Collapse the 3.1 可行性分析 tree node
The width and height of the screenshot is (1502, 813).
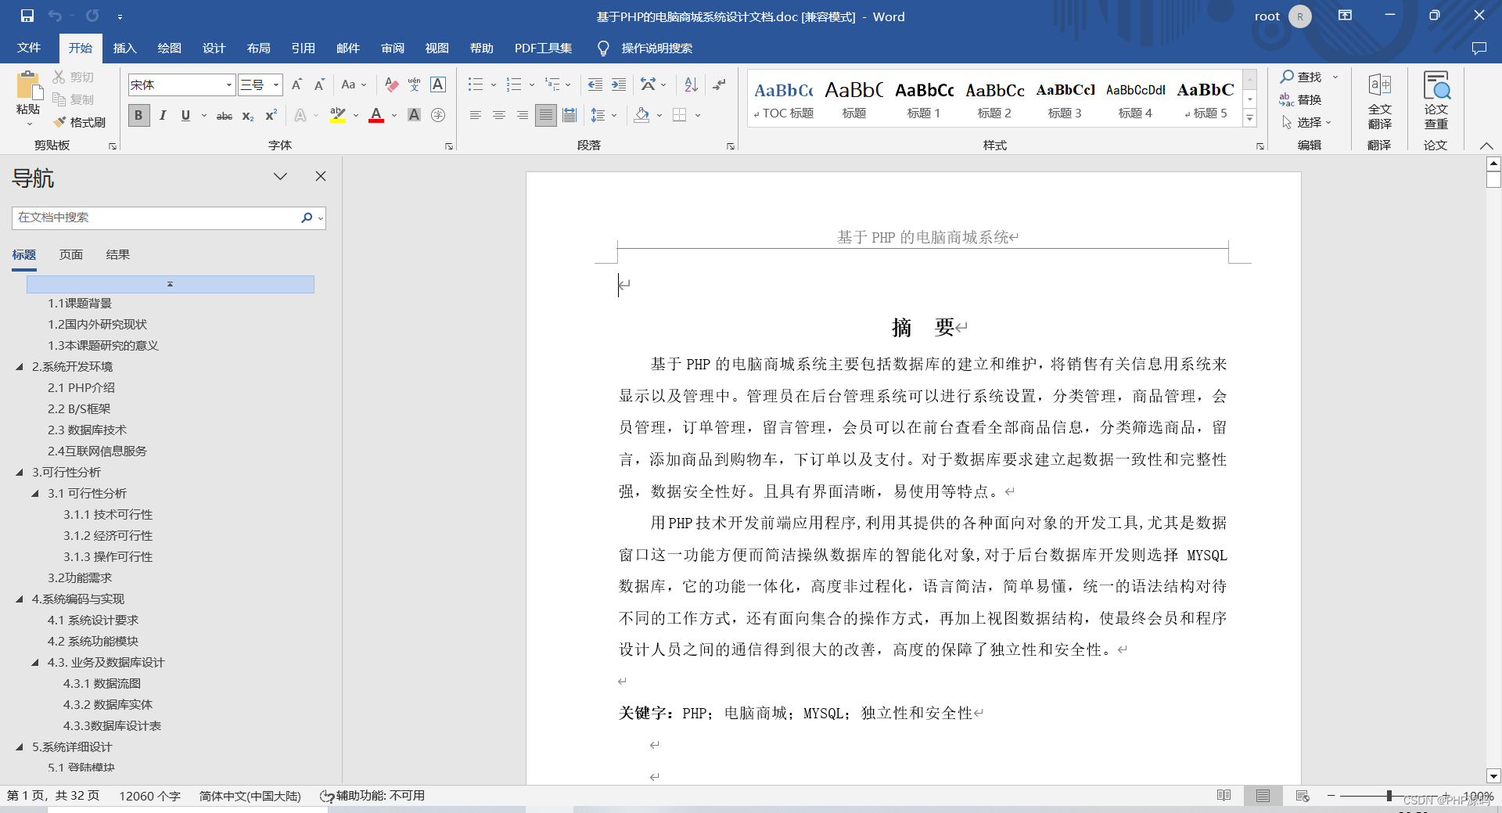point(35,493)
